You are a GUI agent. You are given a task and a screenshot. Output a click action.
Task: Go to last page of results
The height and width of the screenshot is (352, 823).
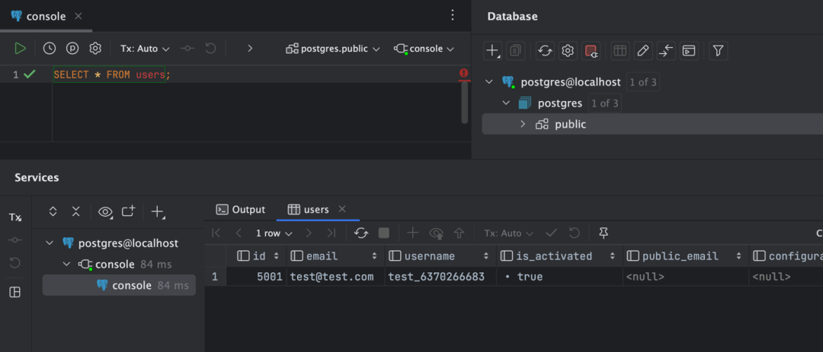331,233
